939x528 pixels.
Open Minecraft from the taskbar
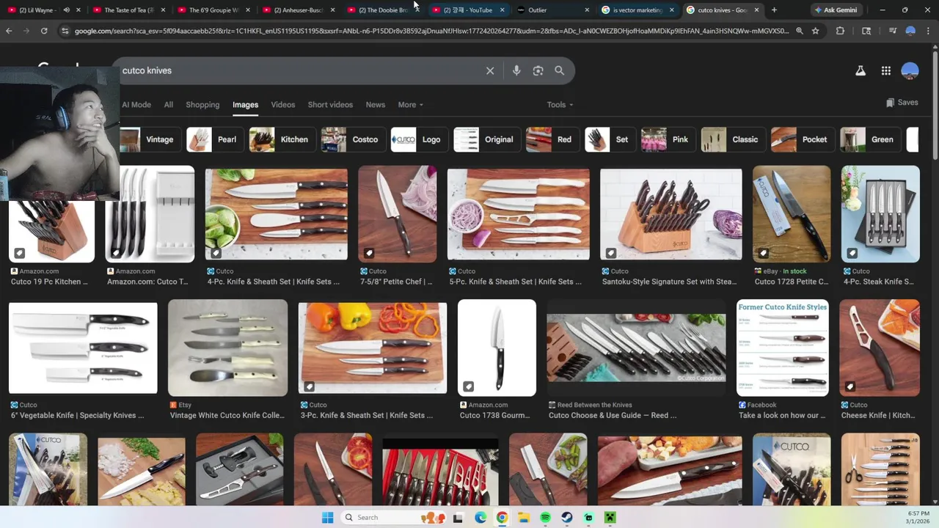[x=610, y=517]
